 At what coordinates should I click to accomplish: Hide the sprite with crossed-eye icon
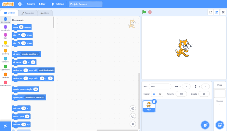click(160, 94)
